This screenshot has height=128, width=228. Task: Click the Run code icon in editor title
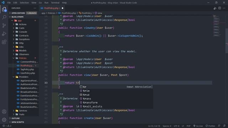pyautogui.click(x=215, y=8)
